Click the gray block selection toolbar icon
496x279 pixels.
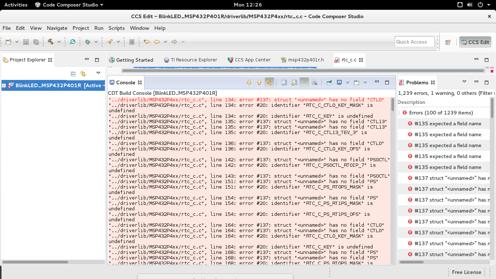[x=132, y=42]
